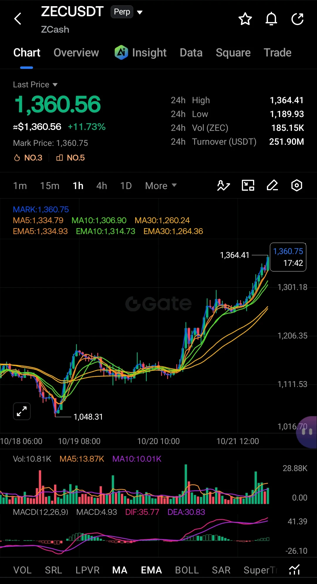Tap the 24h Turnover value 251.90M
This screenshot has width=317, height=584.
click(x=286, y=142)
